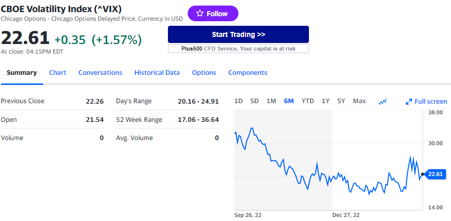Click the star icon in Follow button
The height and width of the screenshot is (221, 451).
(199, 13)
